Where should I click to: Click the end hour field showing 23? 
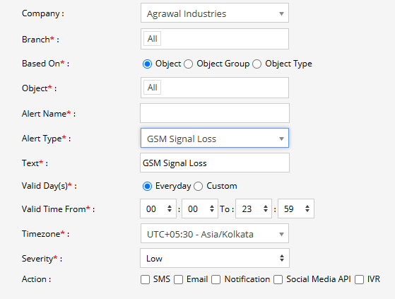pyautogui.click(x=254, y=209)
